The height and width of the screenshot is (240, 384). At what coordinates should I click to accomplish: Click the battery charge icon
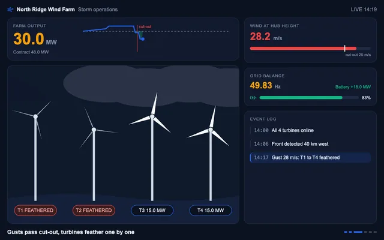(x=253, y=98)
